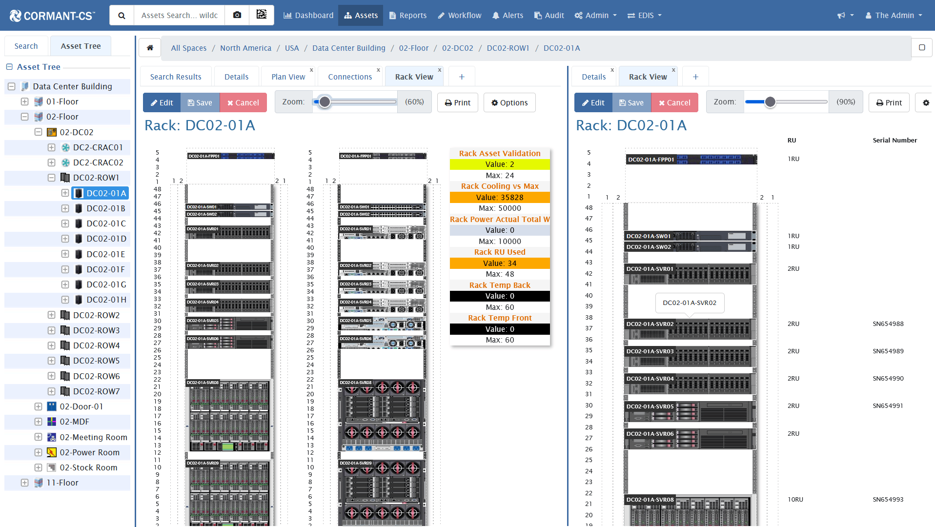
Task: Click the square maximize panel icon
Action: [922, 47]
